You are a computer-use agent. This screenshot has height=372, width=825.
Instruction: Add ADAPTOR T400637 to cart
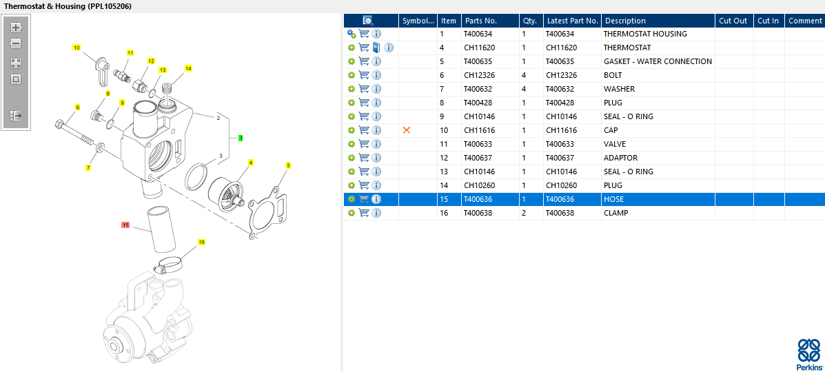[364, 158]
